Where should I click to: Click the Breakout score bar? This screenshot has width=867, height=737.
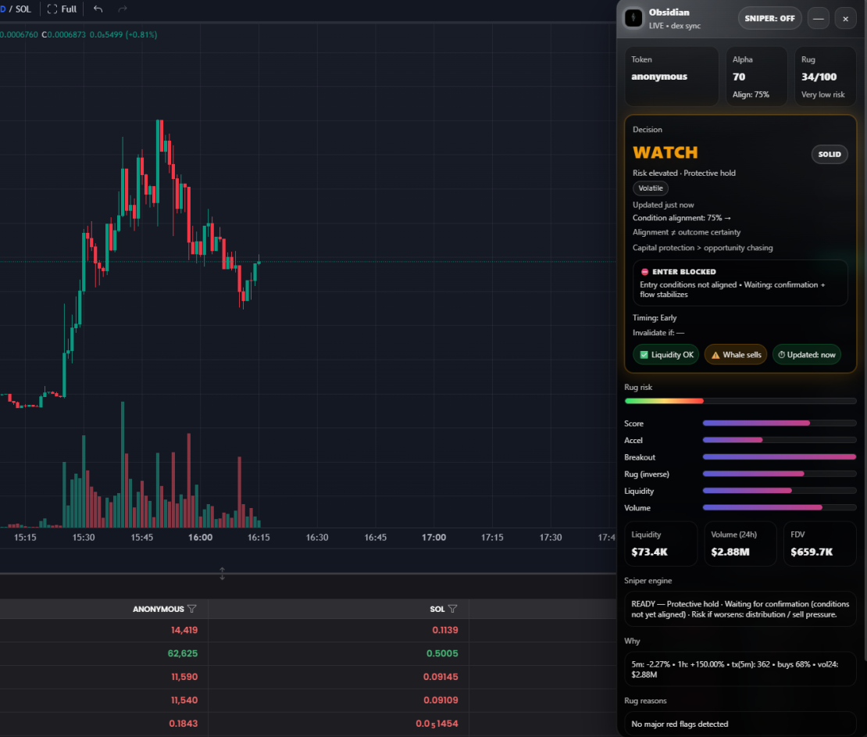(x=779, y=457)
